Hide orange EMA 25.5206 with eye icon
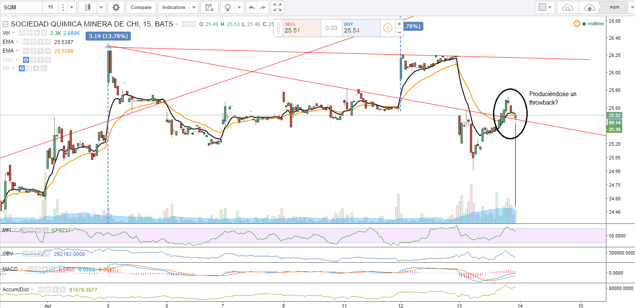 coord(26,51)
